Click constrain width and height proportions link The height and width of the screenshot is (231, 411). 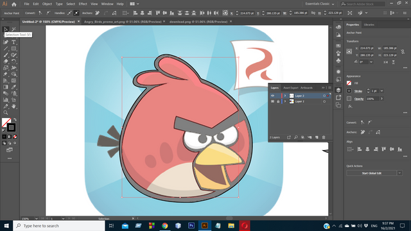pyautogui.click(x=403, y=52)
